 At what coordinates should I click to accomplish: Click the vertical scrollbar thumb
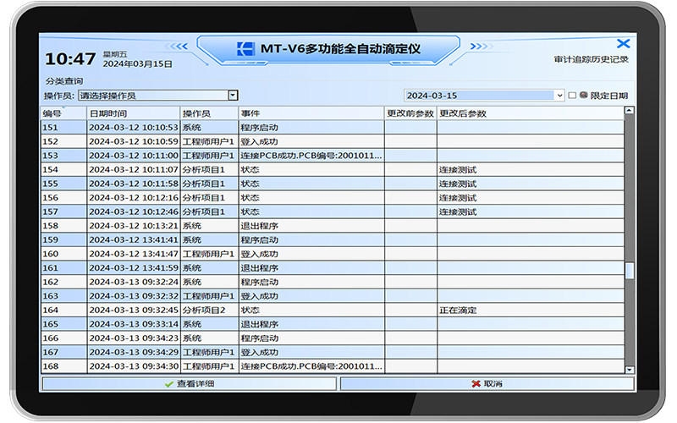pos(629,271)
